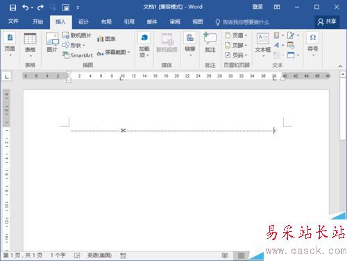Viewport: 347px width, 261px height.
Task: Click the macro recording icon in status bar
Action: pyautogui.click(x=123, y=255)
